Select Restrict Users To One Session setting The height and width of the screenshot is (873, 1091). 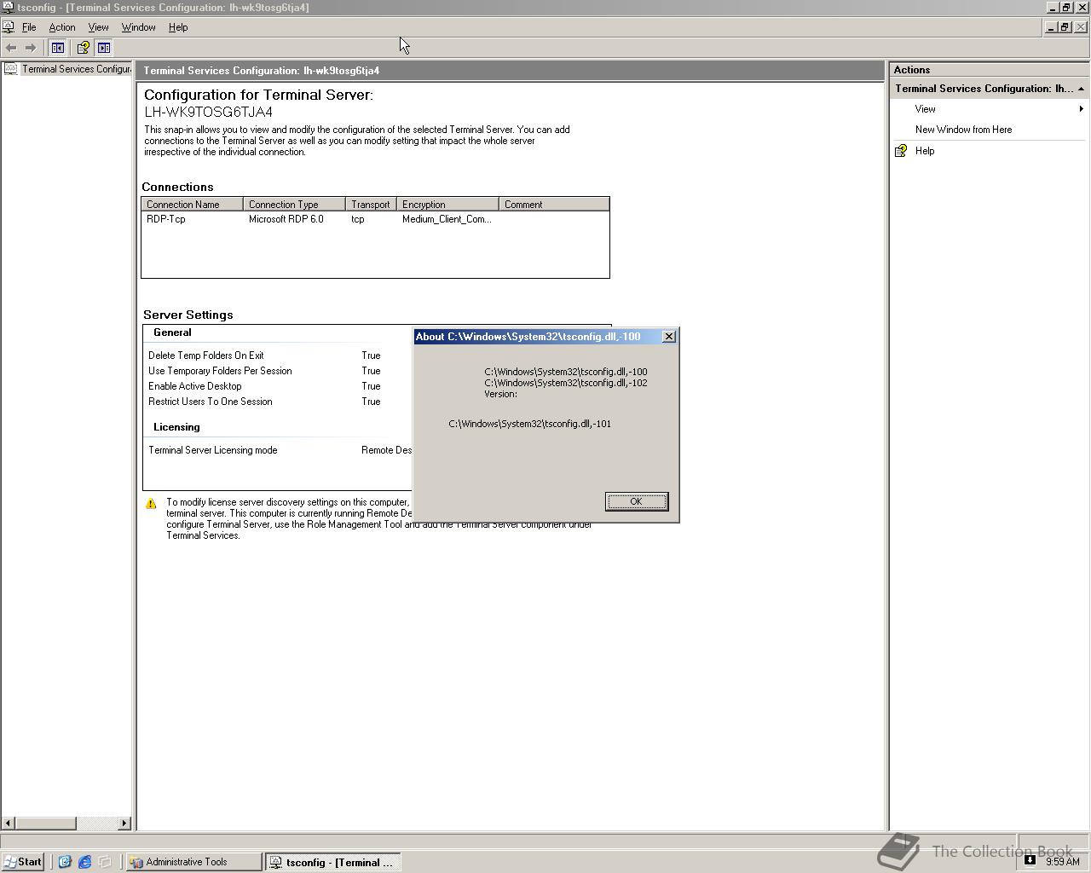(x=211, y=402)
